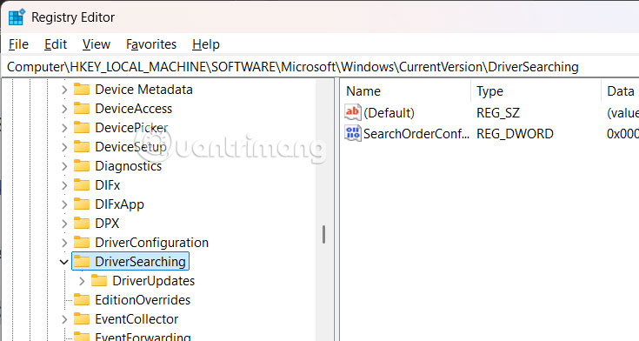Select the Diagnostics tree label
Screen dimensions: 639x341
(x=129, y=166)
